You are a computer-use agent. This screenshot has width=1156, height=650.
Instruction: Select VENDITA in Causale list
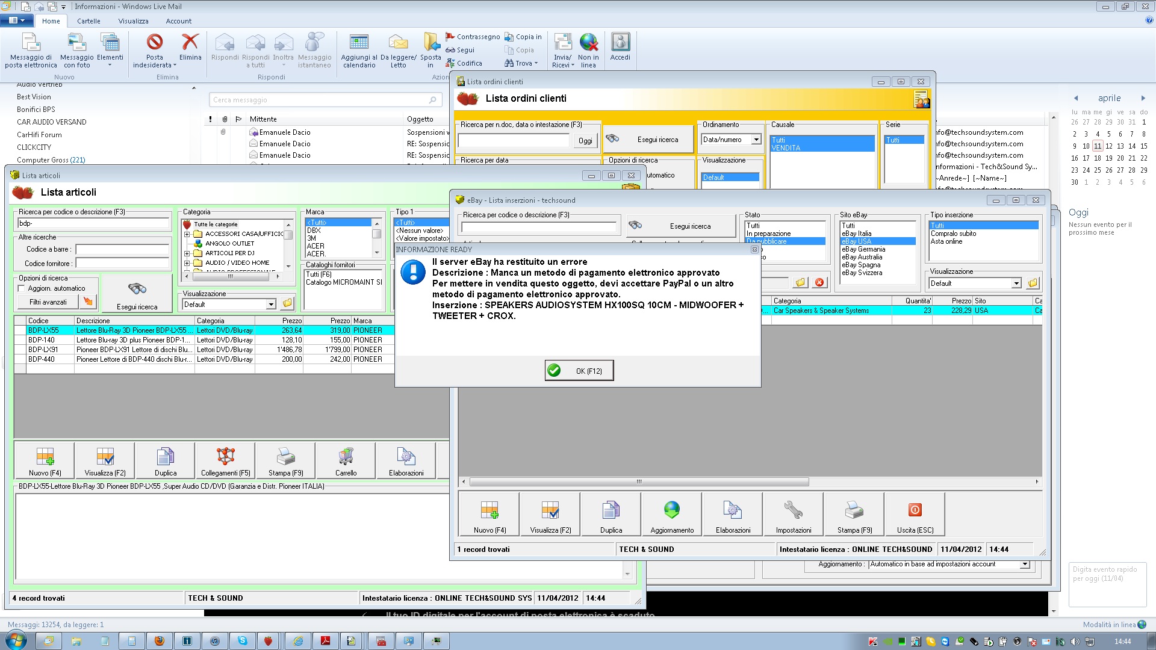[x=786, y=147]
